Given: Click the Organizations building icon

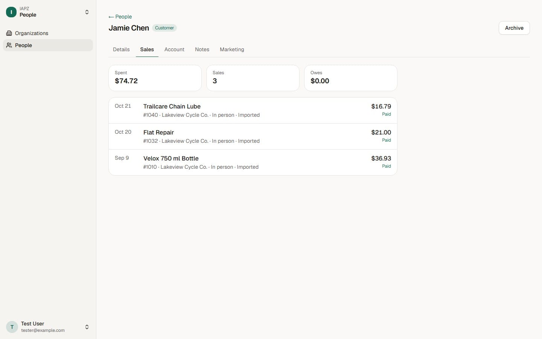Looking at the screenshot, I should point(9,33).
